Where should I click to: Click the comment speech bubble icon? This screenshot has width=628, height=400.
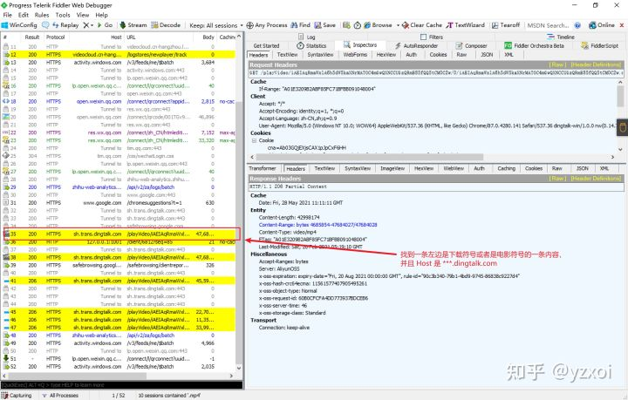[45, 25]
